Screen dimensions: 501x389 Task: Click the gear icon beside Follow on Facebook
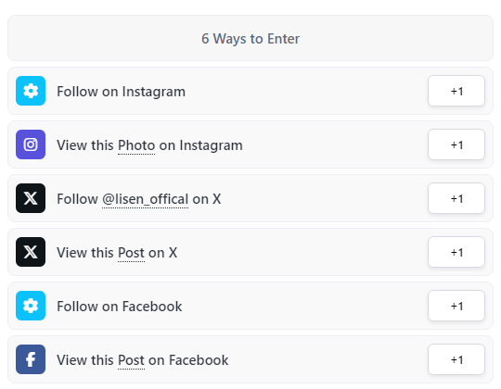pos(31,306)
